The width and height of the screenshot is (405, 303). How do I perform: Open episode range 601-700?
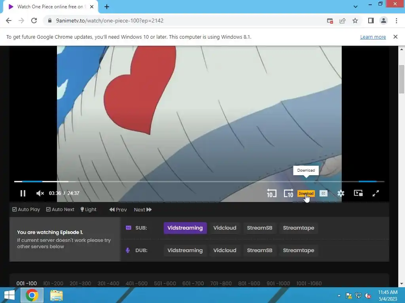pos(193,283)
